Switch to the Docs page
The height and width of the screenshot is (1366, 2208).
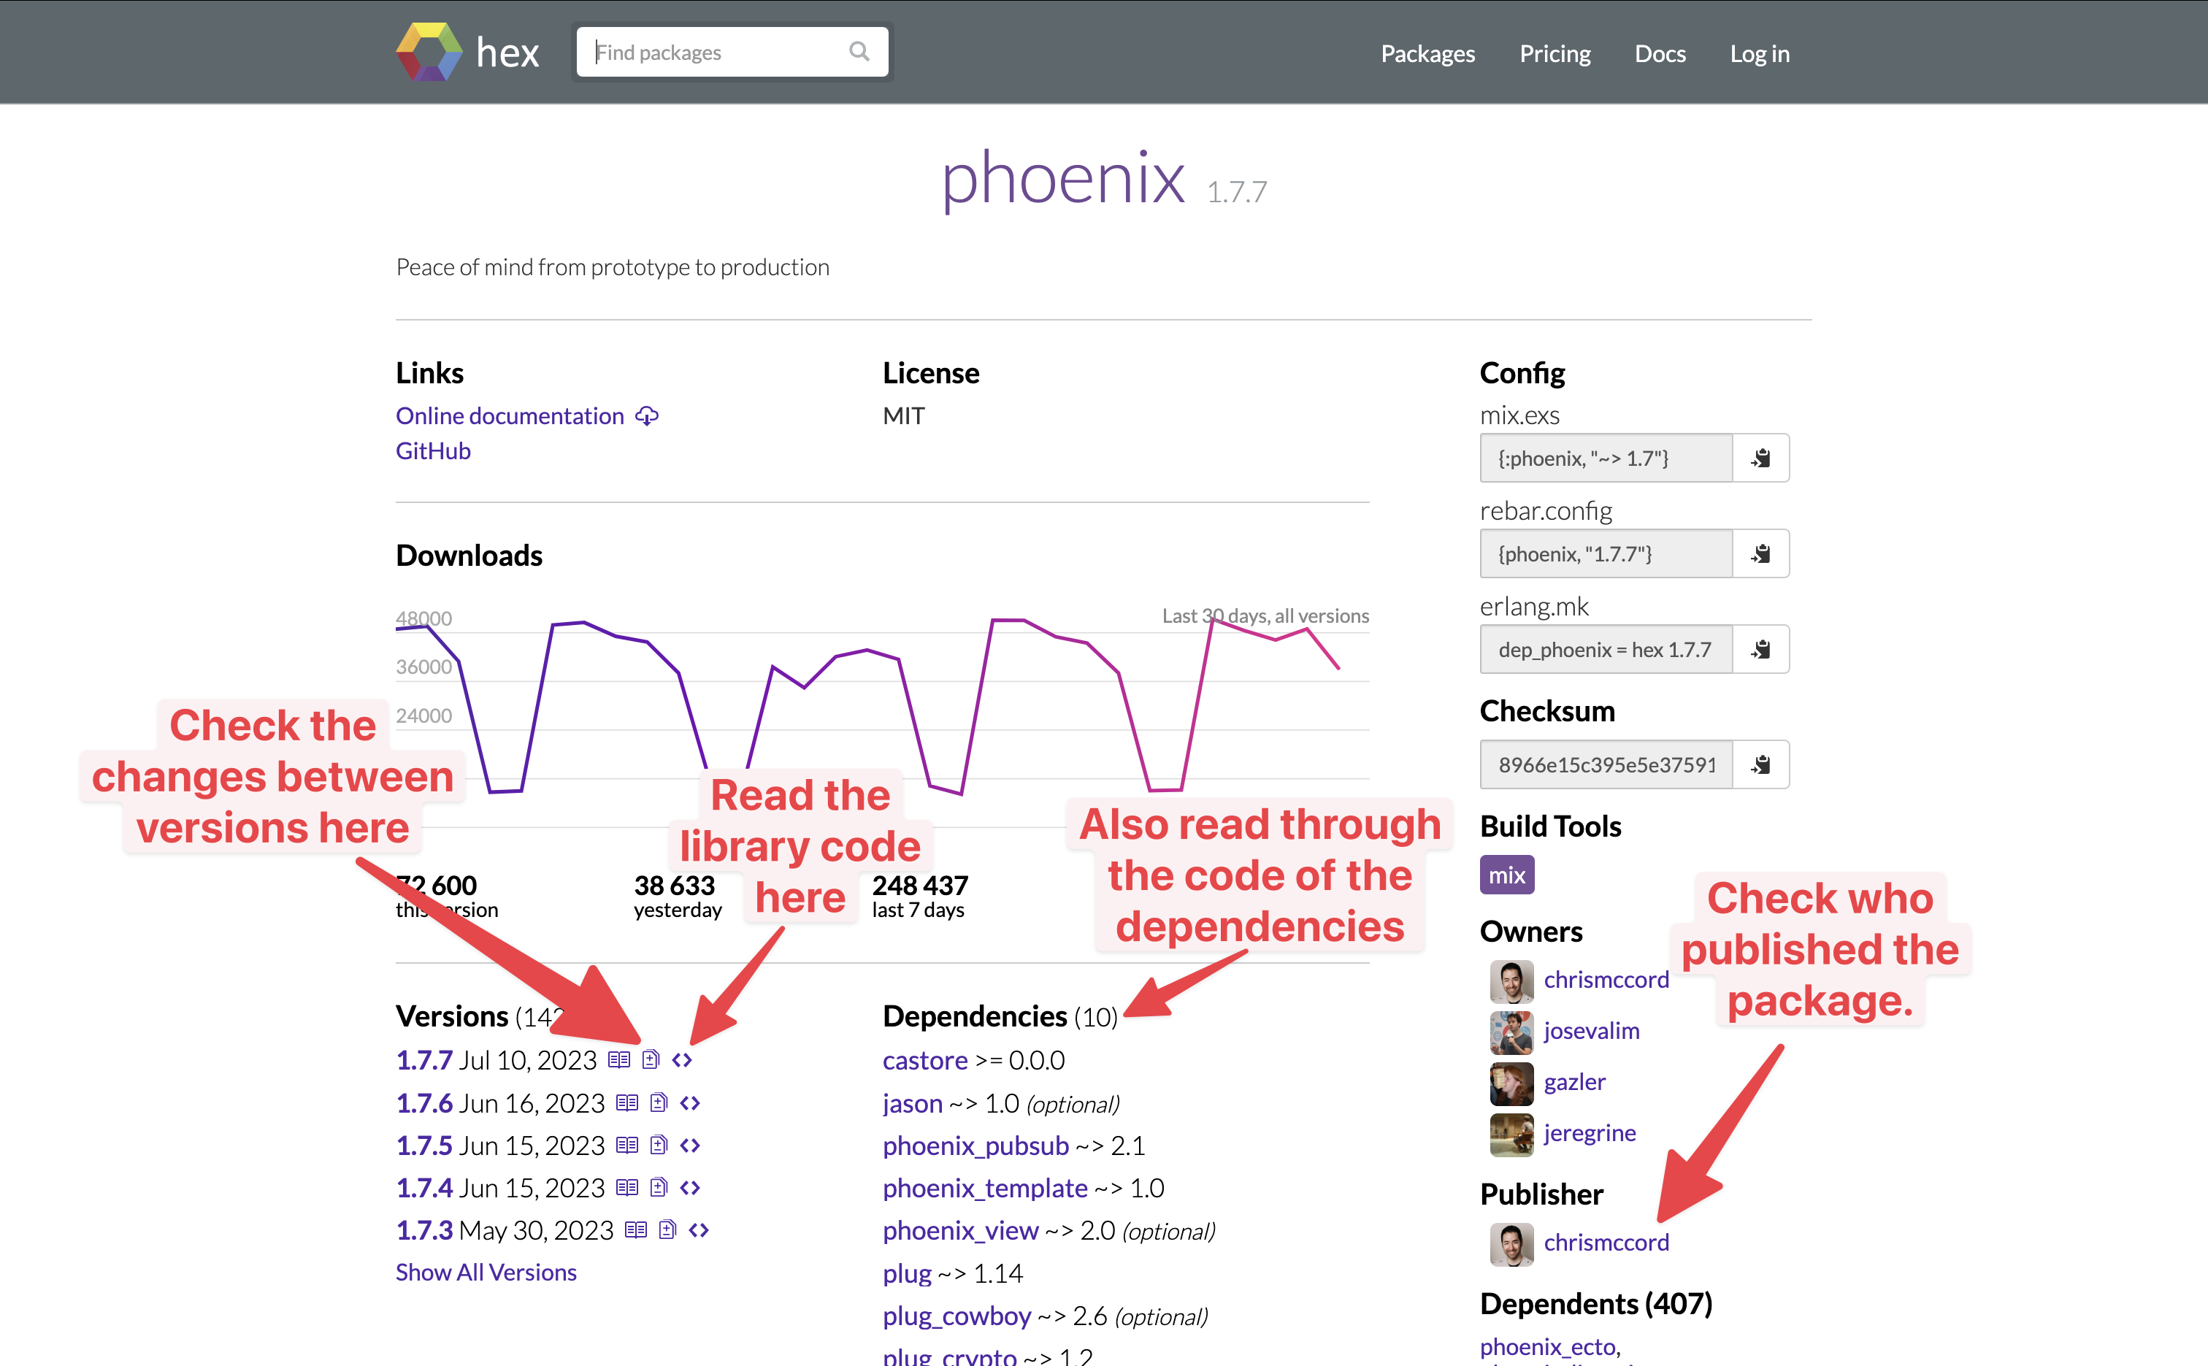(1660, 53)
